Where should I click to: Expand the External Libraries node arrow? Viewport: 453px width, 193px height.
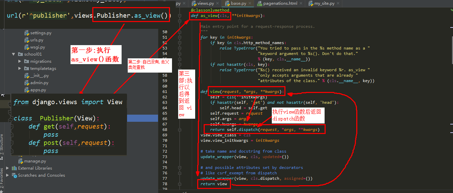click(x=8, y=168)
